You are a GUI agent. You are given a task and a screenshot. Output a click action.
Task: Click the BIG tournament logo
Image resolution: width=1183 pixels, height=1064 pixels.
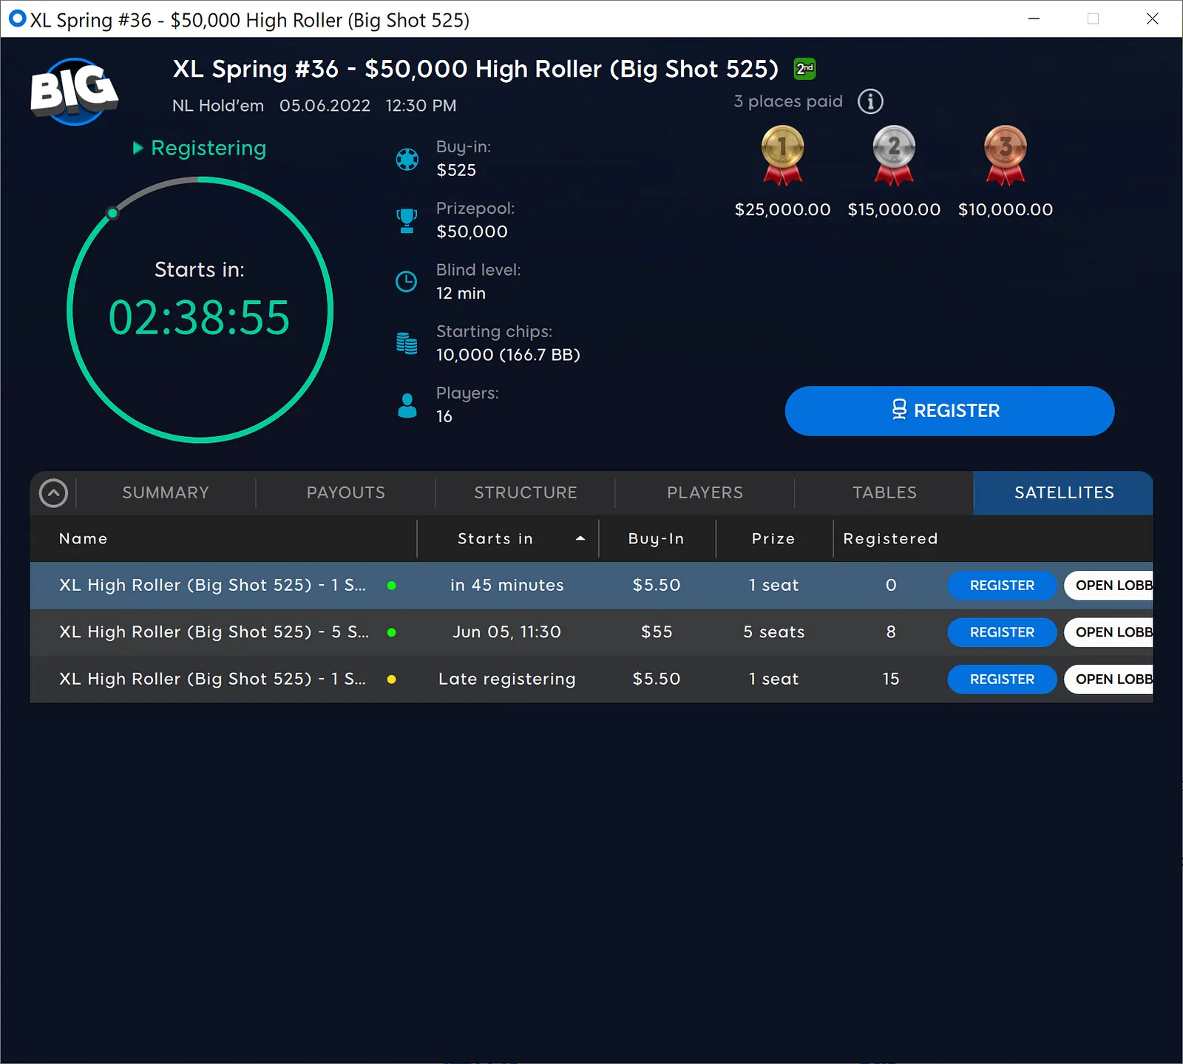[74, 90]
